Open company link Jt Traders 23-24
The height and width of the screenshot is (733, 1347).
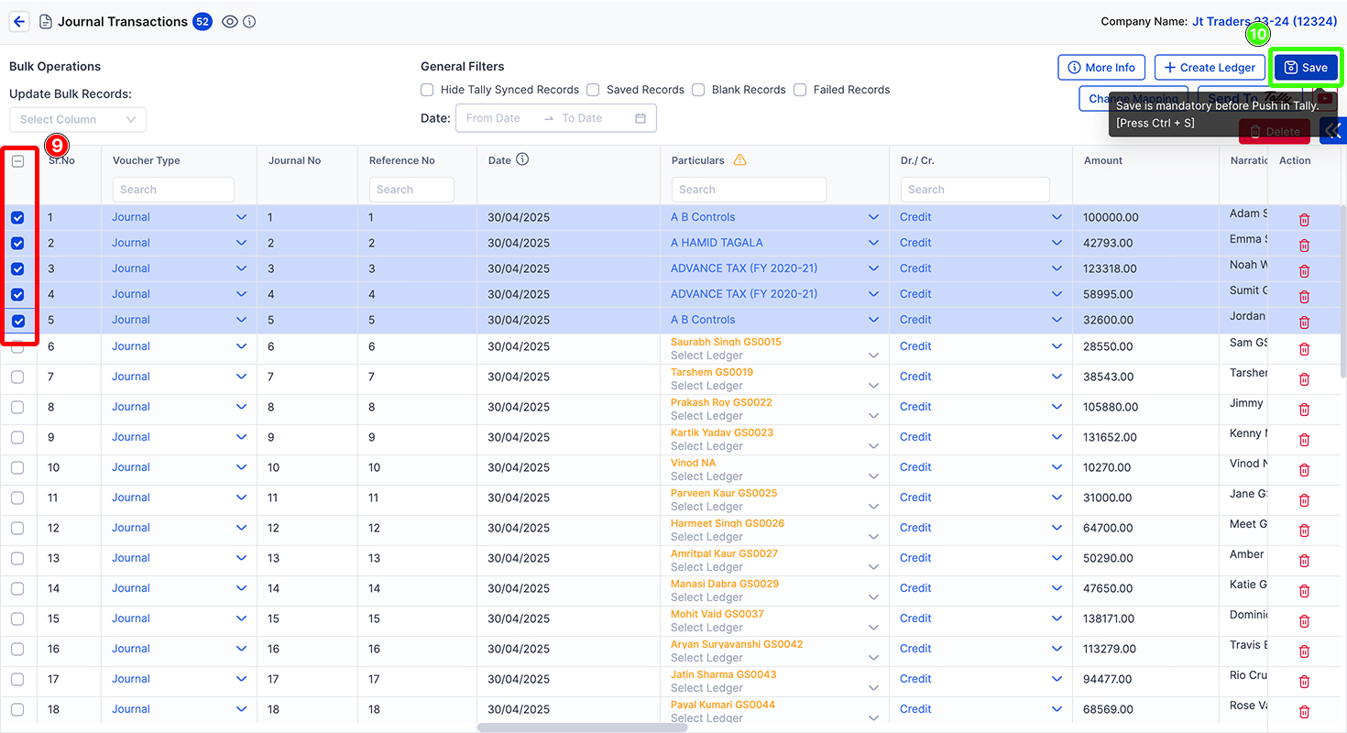(x=1265, y=21)
